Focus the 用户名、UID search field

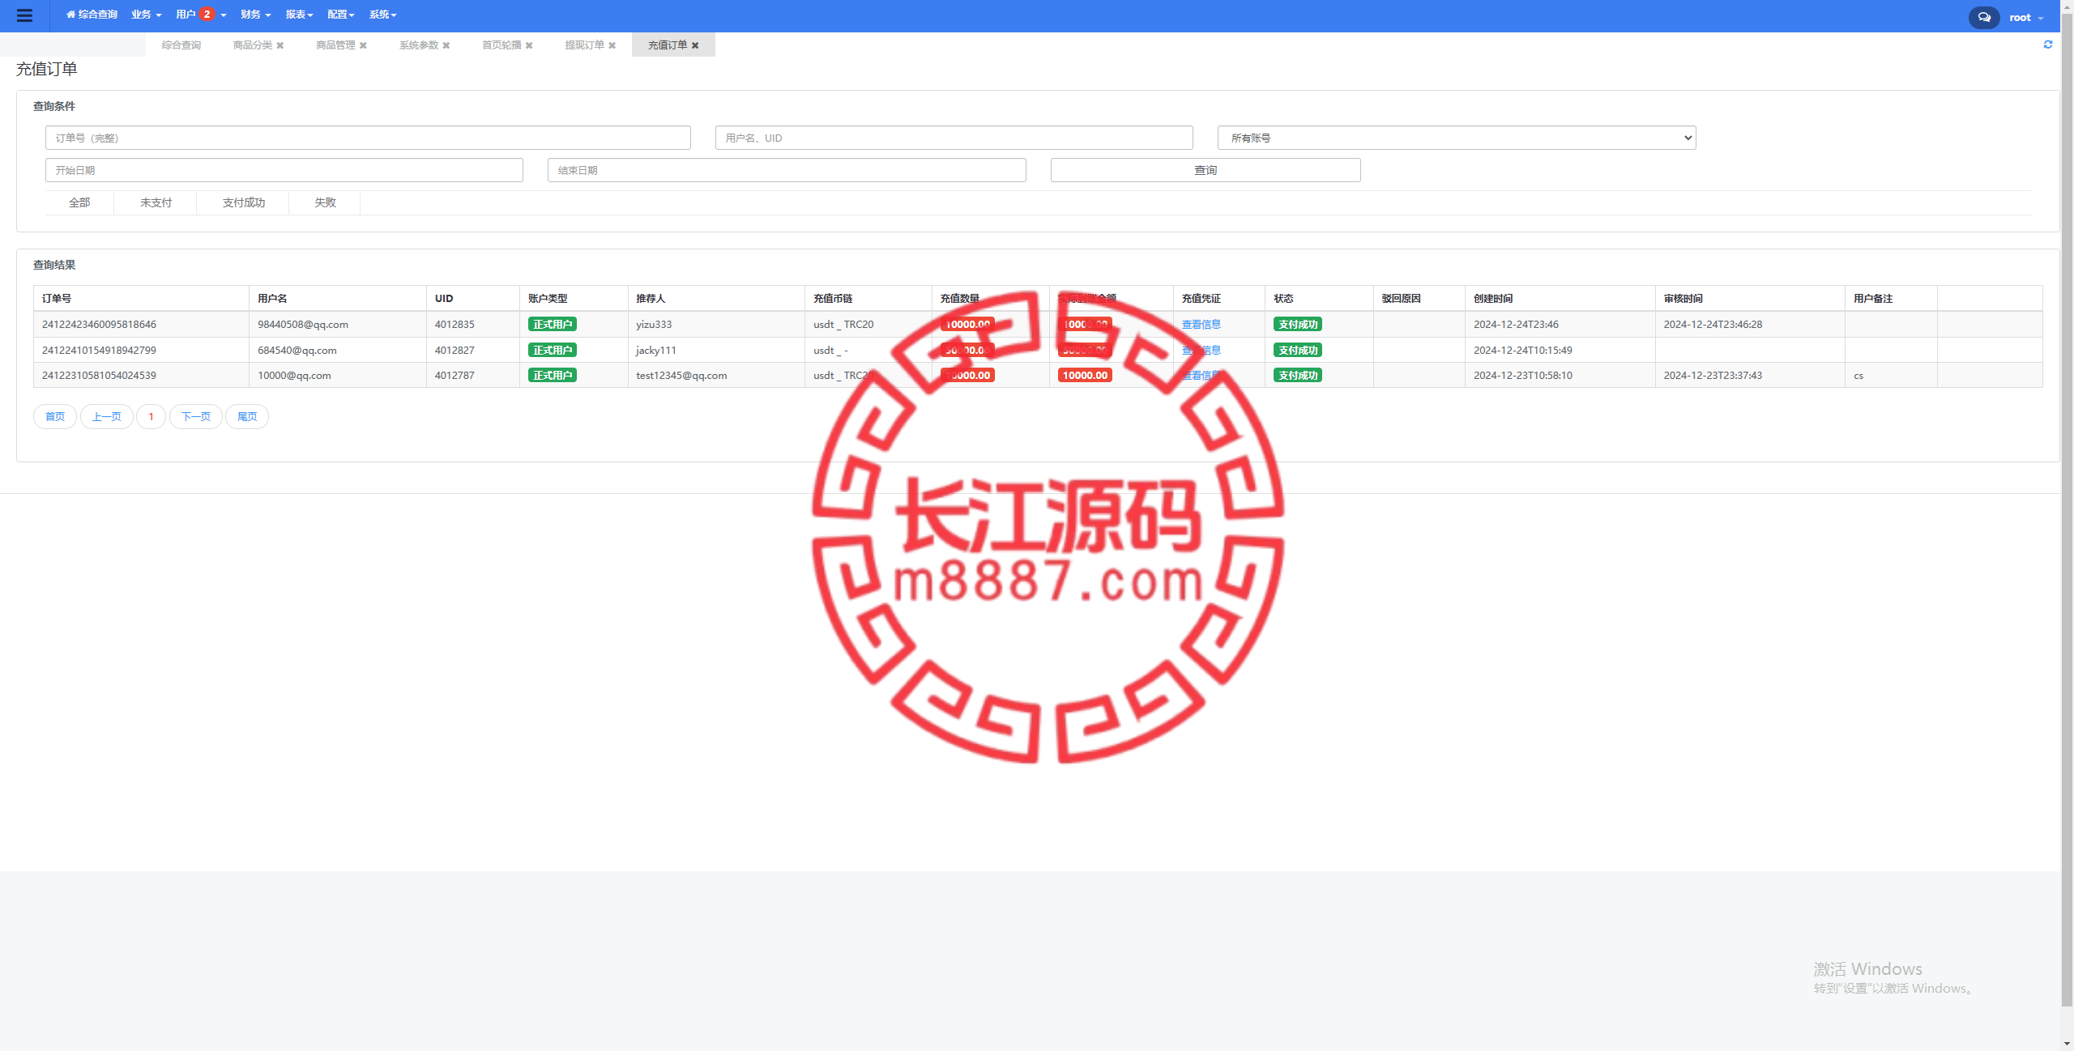pyautogui.click(x=954, y=138)
